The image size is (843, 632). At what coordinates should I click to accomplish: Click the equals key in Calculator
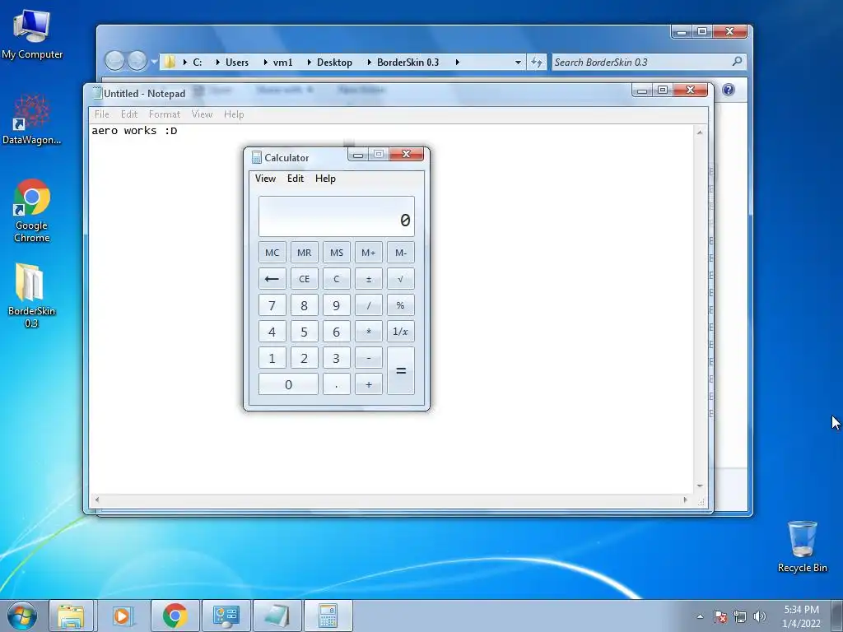(401, 371)
